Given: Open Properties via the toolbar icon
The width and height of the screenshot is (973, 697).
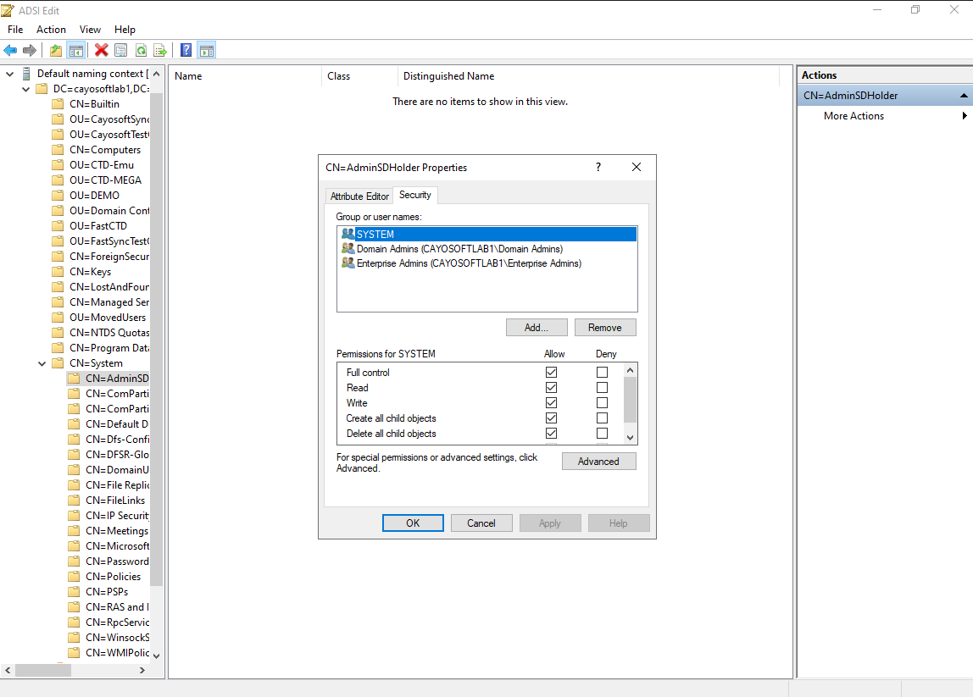Looking at the screenshot, I should (120, 50).
